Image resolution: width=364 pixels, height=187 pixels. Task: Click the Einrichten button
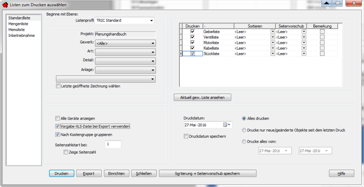(117, 174)
